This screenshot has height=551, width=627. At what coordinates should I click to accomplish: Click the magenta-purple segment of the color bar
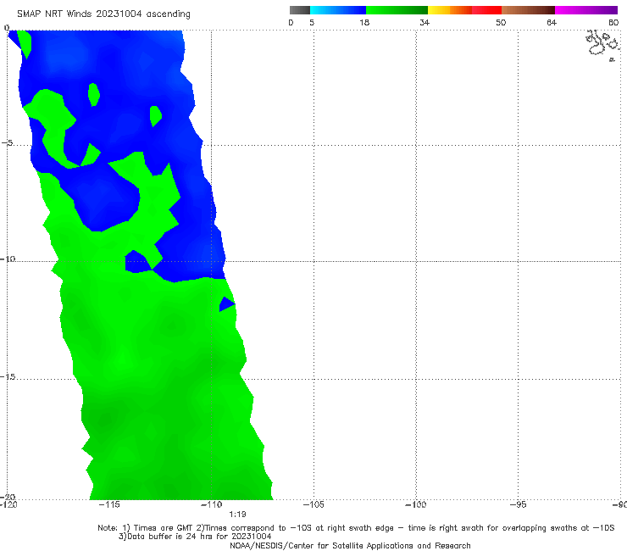586,10
